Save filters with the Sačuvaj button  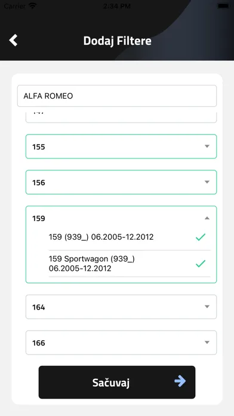117,383
